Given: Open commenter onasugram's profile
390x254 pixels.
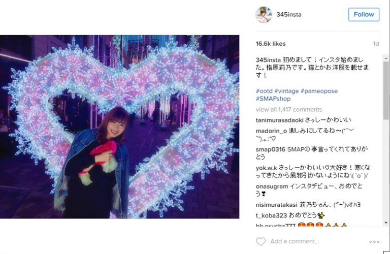Looking at the screenshot, I should pyautogui.click(x=272, y=186).
